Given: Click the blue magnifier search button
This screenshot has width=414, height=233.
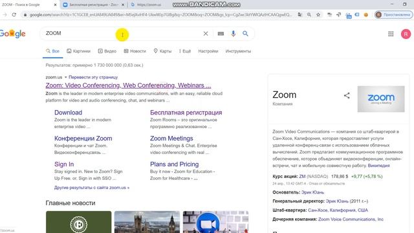Looking at the screenshot, I should point(245,34).
